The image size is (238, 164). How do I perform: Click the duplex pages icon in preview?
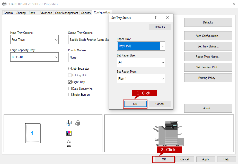pyautogui.click(x=69, y=123)
